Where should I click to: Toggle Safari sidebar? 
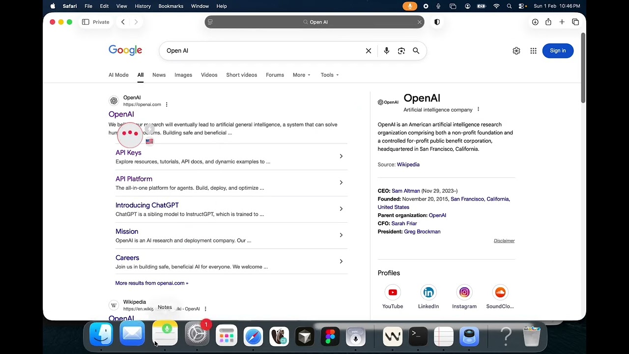(x=86, y=22)
